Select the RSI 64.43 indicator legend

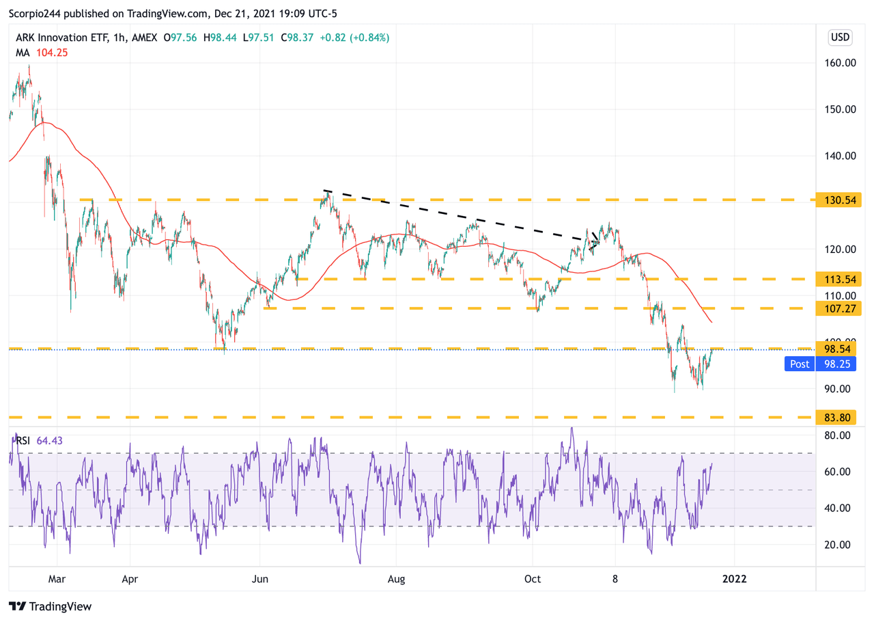click(38, 441)
